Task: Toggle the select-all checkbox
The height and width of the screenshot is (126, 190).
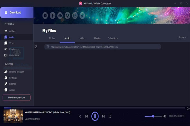Action: (x=36, y=47)
